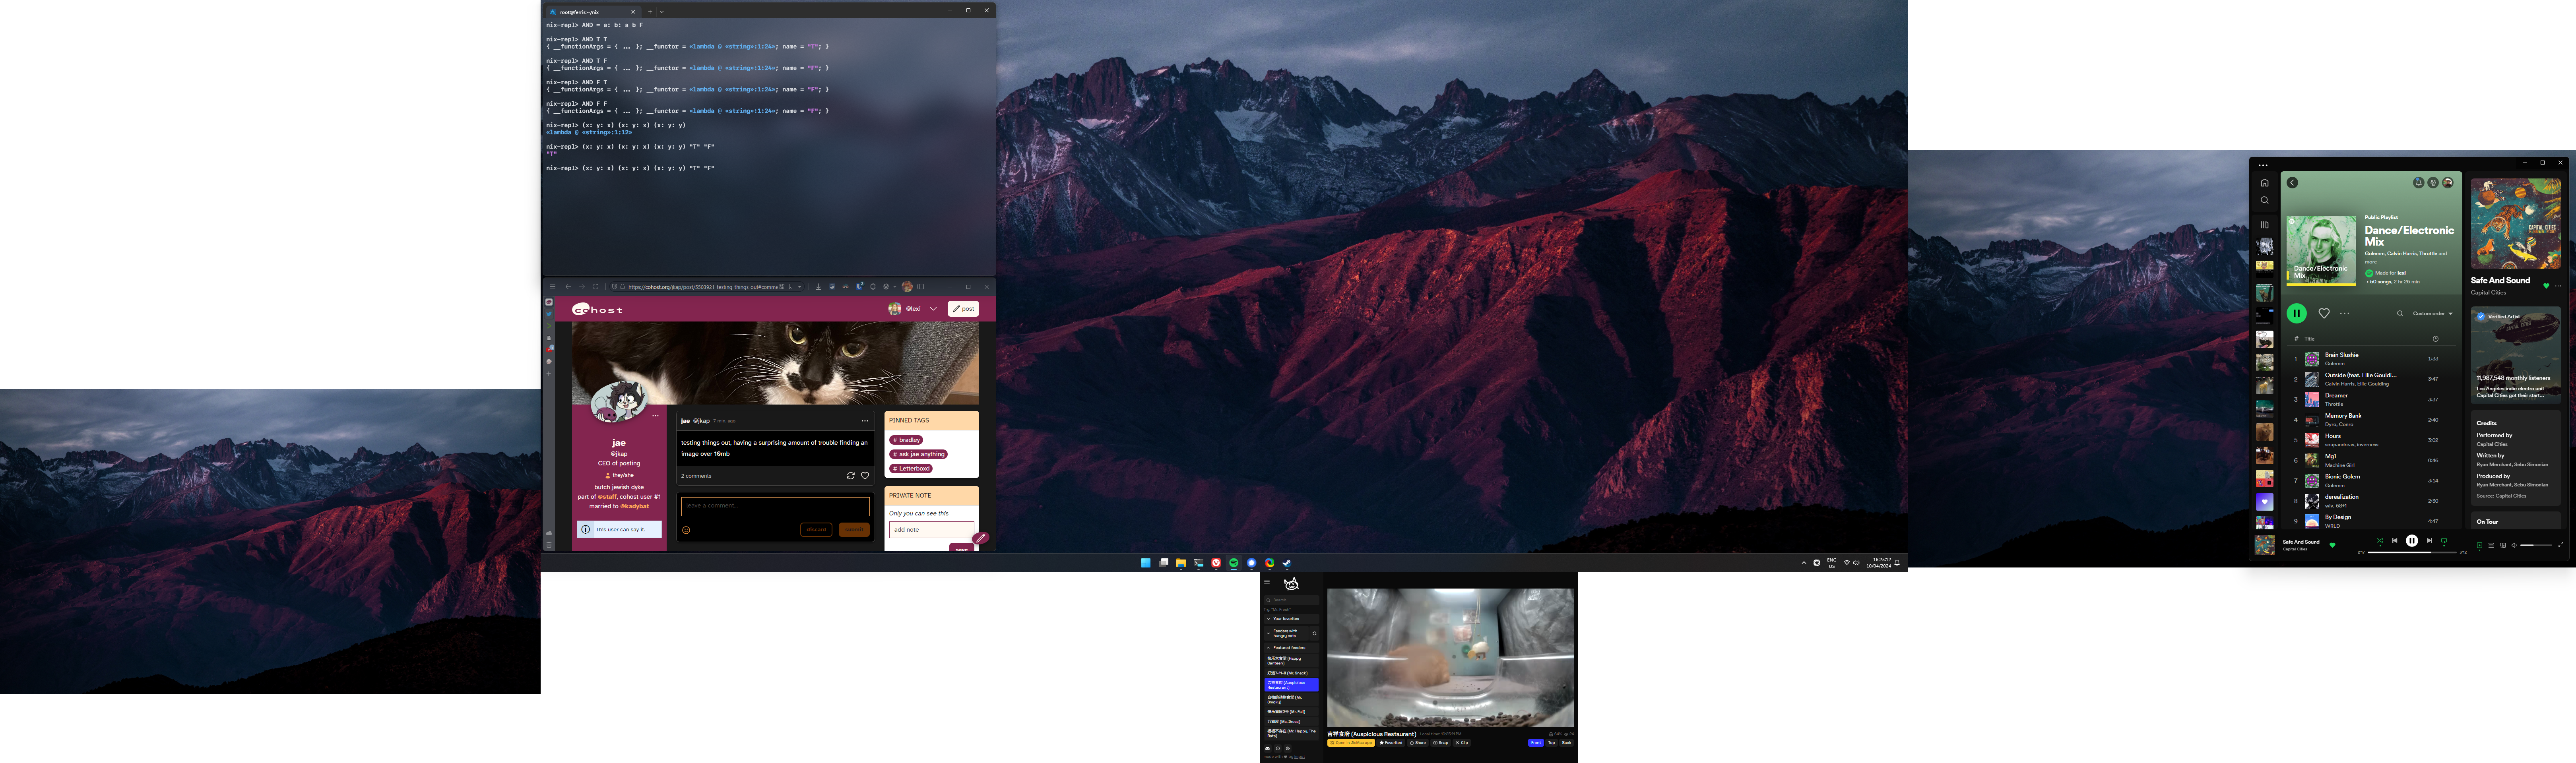Open emoji picker under comment box

point(686,530)
